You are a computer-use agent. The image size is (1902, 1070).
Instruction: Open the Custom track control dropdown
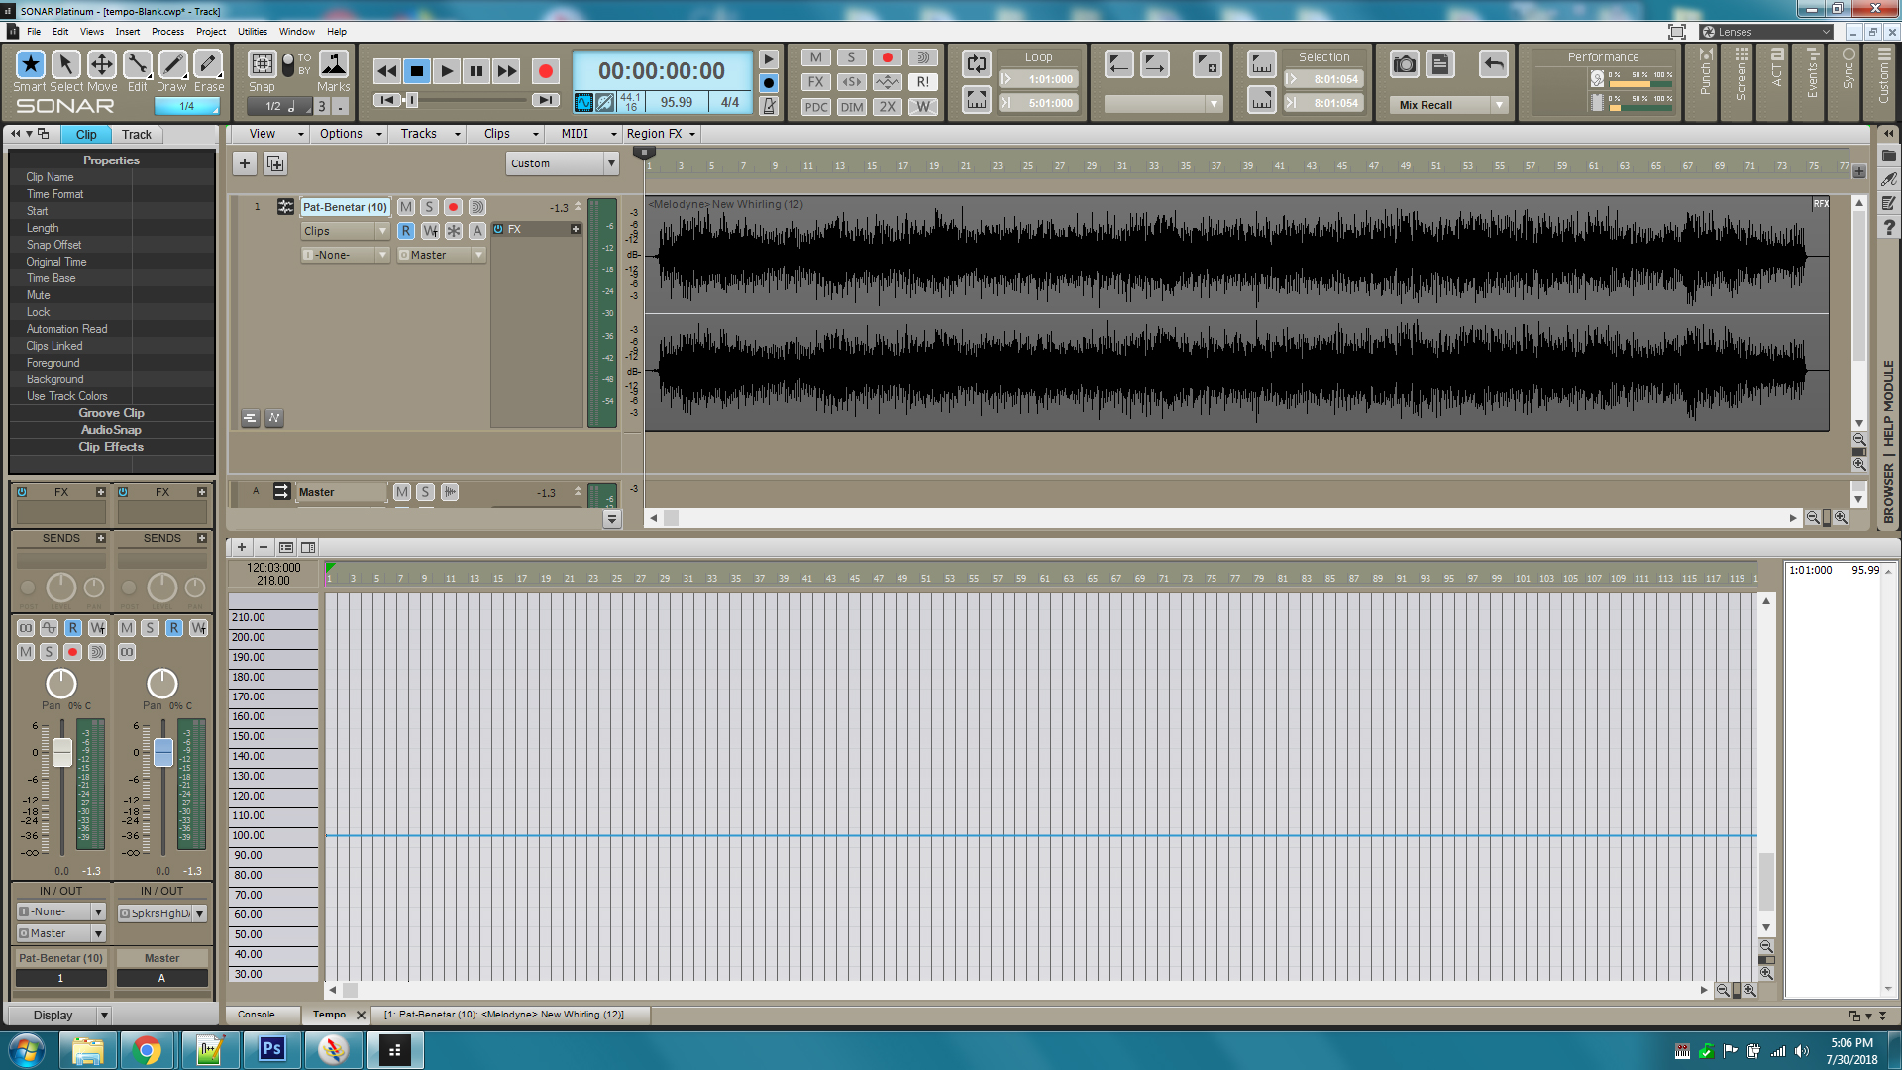click(x=611, y=163)
